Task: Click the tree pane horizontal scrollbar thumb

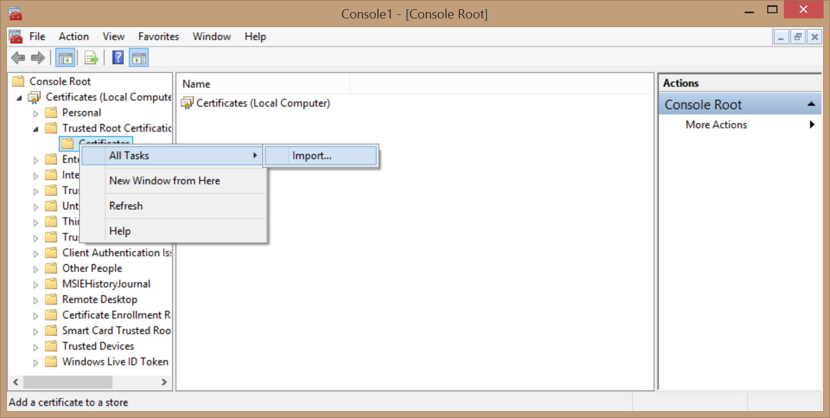Action: (x=67, y=382)
